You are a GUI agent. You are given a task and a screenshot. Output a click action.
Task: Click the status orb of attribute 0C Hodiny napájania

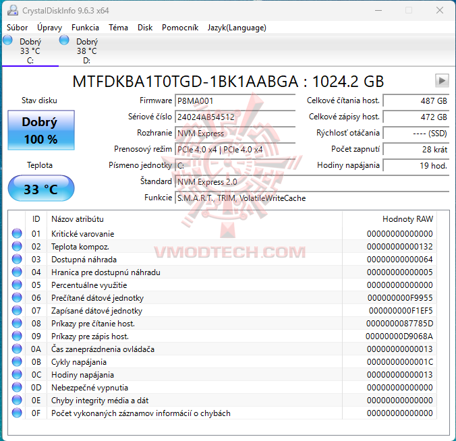(17, 374)
